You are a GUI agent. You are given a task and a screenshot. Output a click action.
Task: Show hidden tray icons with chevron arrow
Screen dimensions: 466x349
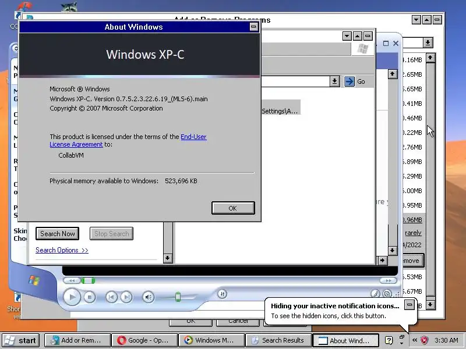(415, 340)
